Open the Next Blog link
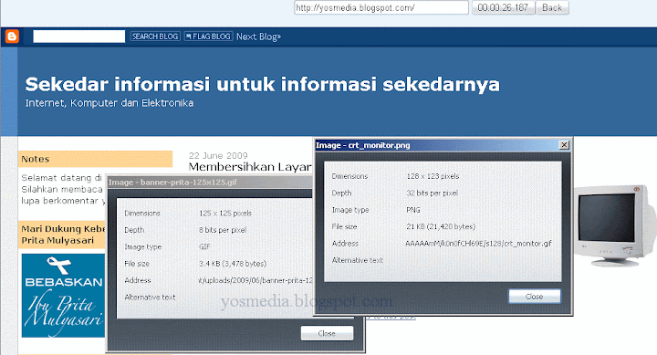Image resolution: width=657 pixels, height=355 pixels. coord(258,37)
